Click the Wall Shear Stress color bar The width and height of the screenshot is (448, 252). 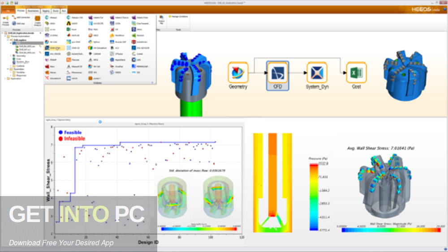[x=391, y=230]
